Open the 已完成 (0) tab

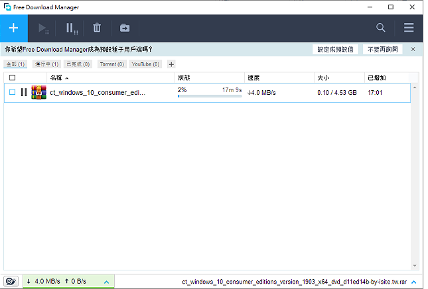(x=78, y=64)
